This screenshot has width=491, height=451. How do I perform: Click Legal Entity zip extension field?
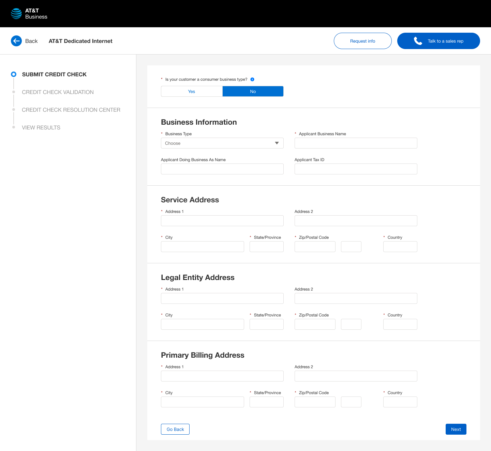pyautogui.click(x=351, y=324)
